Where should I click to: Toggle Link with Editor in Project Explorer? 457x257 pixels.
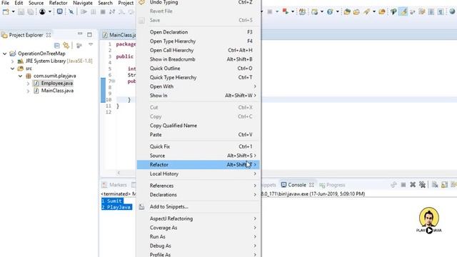tap(66, 45)
